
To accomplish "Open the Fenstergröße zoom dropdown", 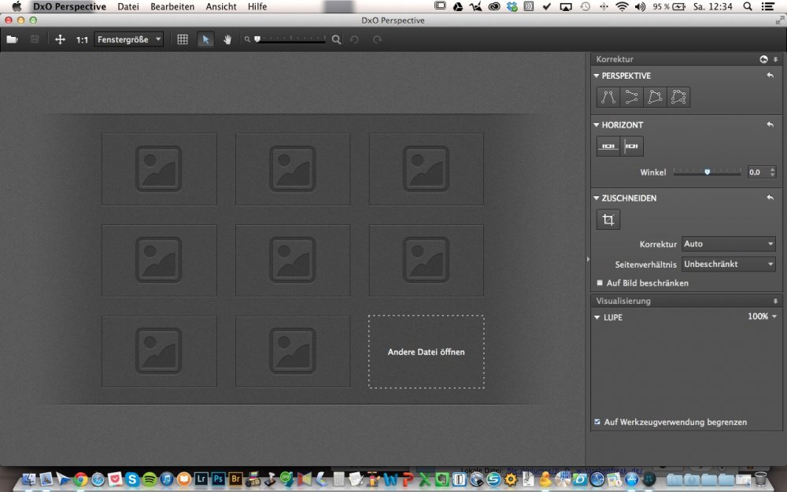I will [x=128, y=39].
